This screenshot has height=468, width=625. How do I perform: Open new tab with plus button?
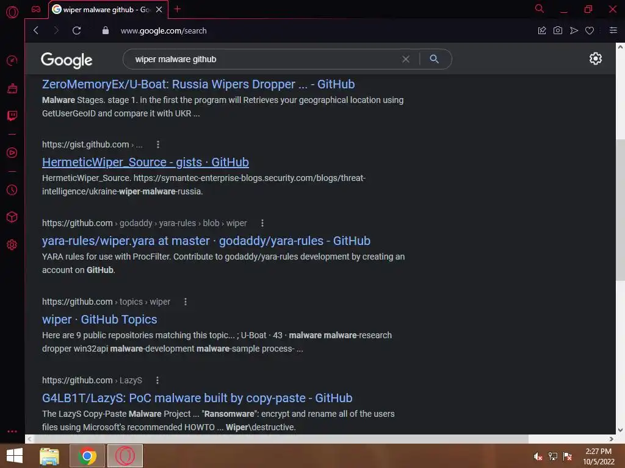178,9
